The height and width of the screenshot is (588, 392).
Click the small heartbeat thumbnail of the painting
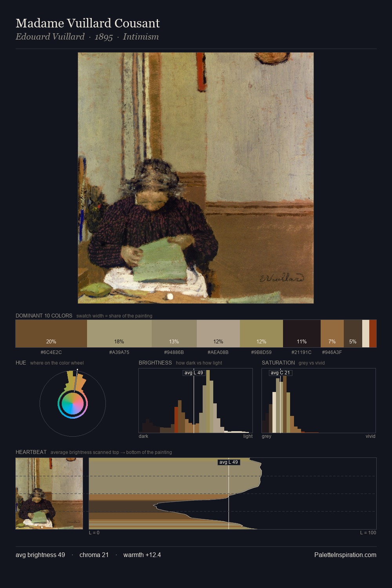(49, 494)
